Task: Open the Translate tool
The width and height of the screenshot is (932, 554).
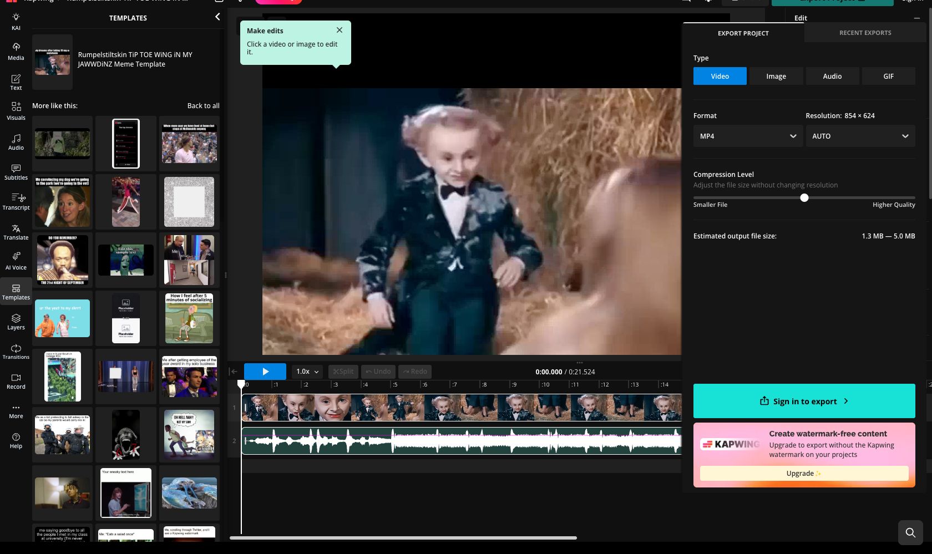Action: [16, 231]
